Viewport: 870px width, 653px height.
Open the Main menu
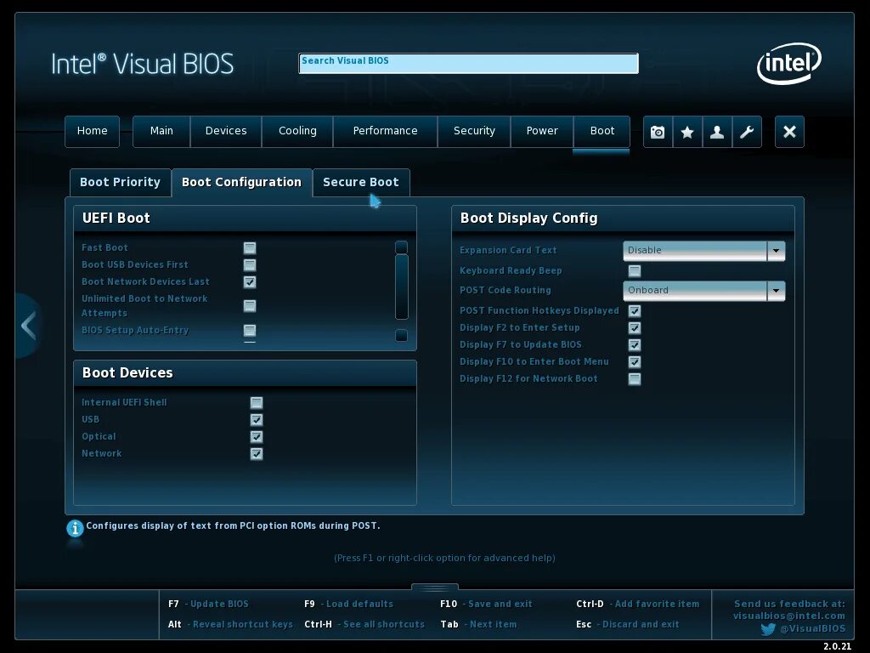pyautogui.click(x=161, y=132)
